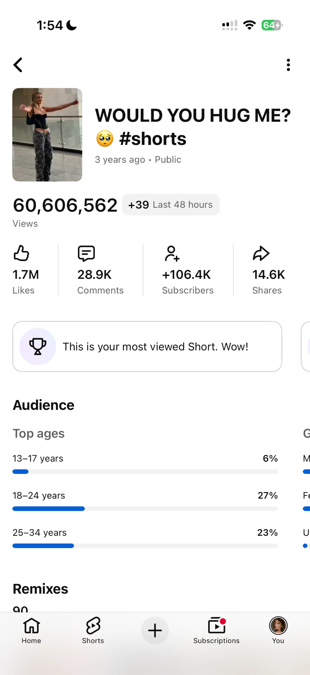Tap the 'Likes' label
310x675 pixels.
[x=24, y=290]
